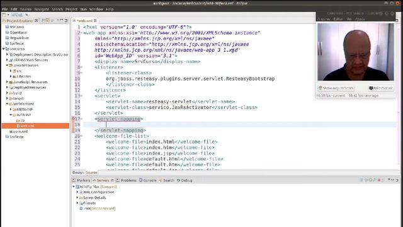Select the first project in Project Explorer

(x=14, y=26)
